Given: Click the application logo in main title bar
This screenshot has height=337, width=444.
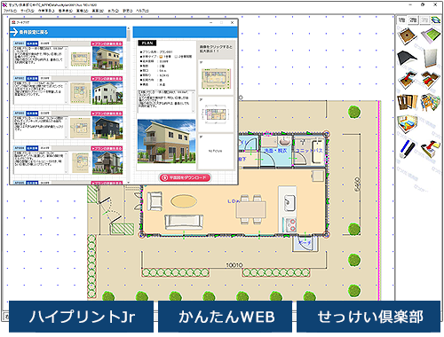Looking at the screenshot, I should tap(5, 4).
